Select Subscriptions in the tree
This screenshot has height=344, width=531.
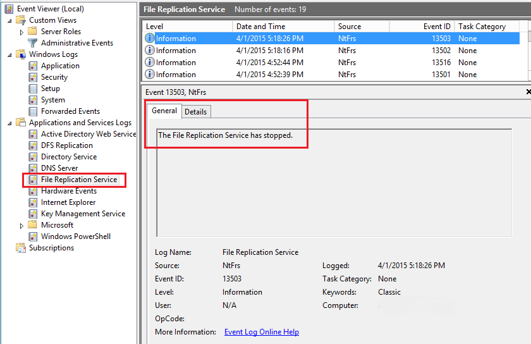[51, 248]
